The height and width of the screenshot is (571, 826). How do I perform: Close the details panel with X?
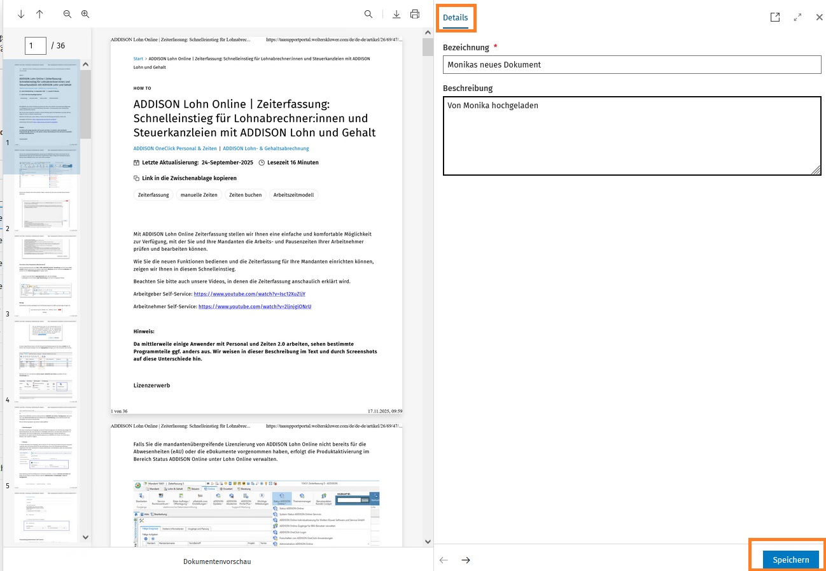pos(820,17)
